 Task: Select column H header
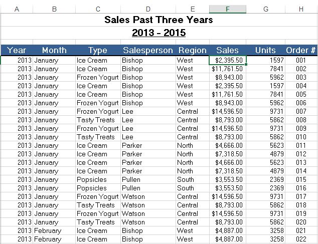pyautogui.click(x=301, y=9)
